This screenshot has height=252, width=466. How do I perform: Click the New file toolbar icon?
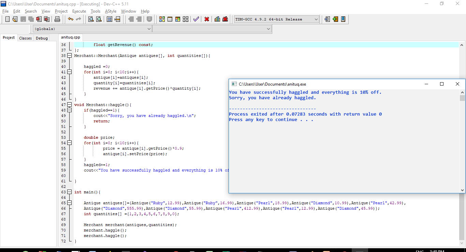tap(7, 19)
